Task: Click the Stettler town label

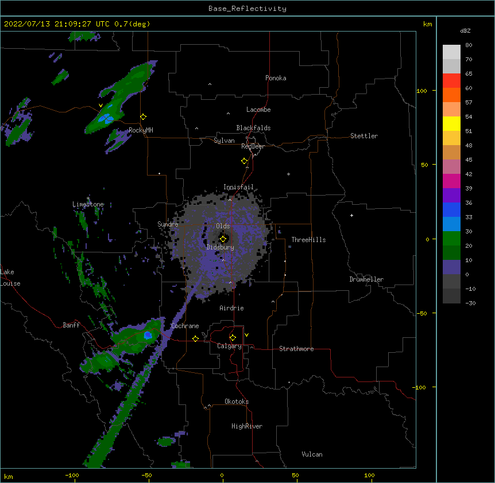Action: [x=364, y=136]
